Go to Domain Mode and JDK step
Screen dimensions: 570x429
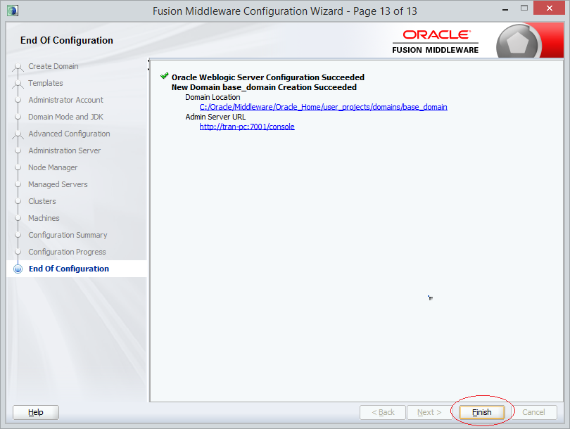click(x=66, y=117)
